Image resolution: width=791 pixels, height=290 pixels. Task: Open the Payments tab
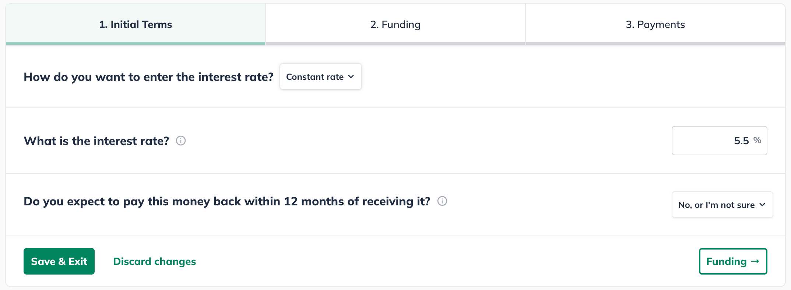655,24
